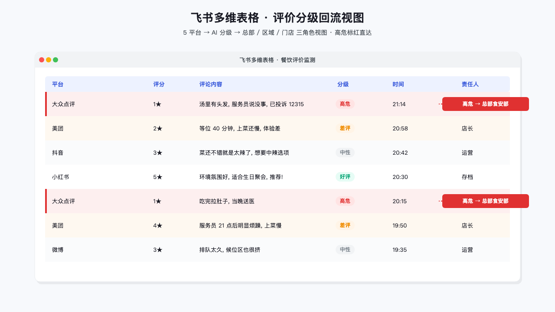Open comment 等位 40 分钟, 上菜还慢
Image resolution: width=555 pixels, height=312 pixels.
pyautogui.click(x=240, y=128)
